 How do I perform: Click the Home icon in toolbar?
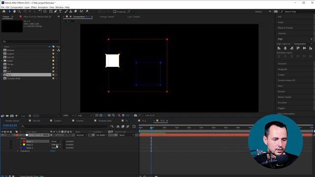point(4,12)
